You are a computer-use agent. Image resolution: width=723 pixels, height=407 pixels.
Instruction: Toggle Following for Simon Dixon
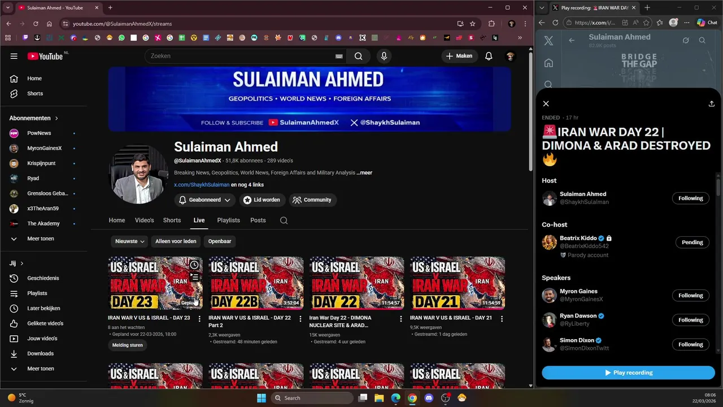coord(690,344)
